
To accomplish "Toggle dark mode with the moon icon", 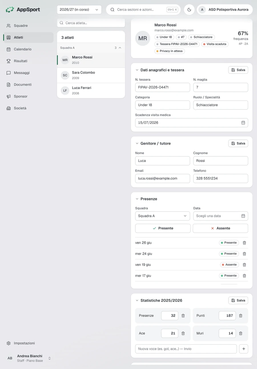I will 189,9.
